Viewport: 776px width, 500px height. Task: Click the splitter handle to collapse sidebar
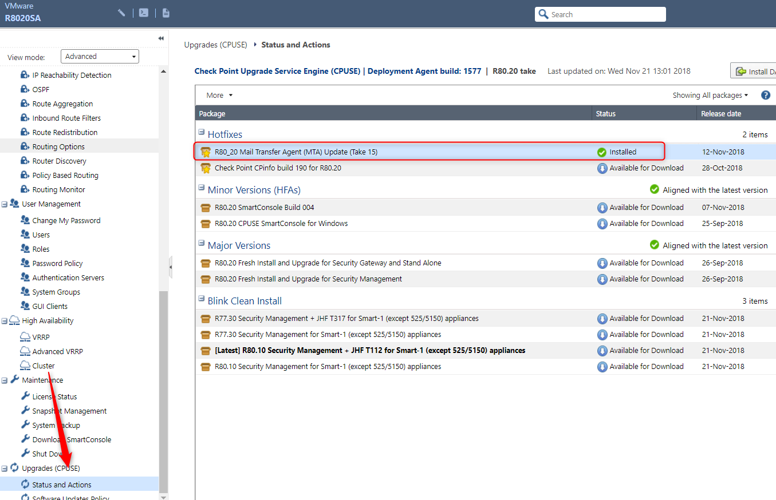pyautogui.click(x=171, y=267)
